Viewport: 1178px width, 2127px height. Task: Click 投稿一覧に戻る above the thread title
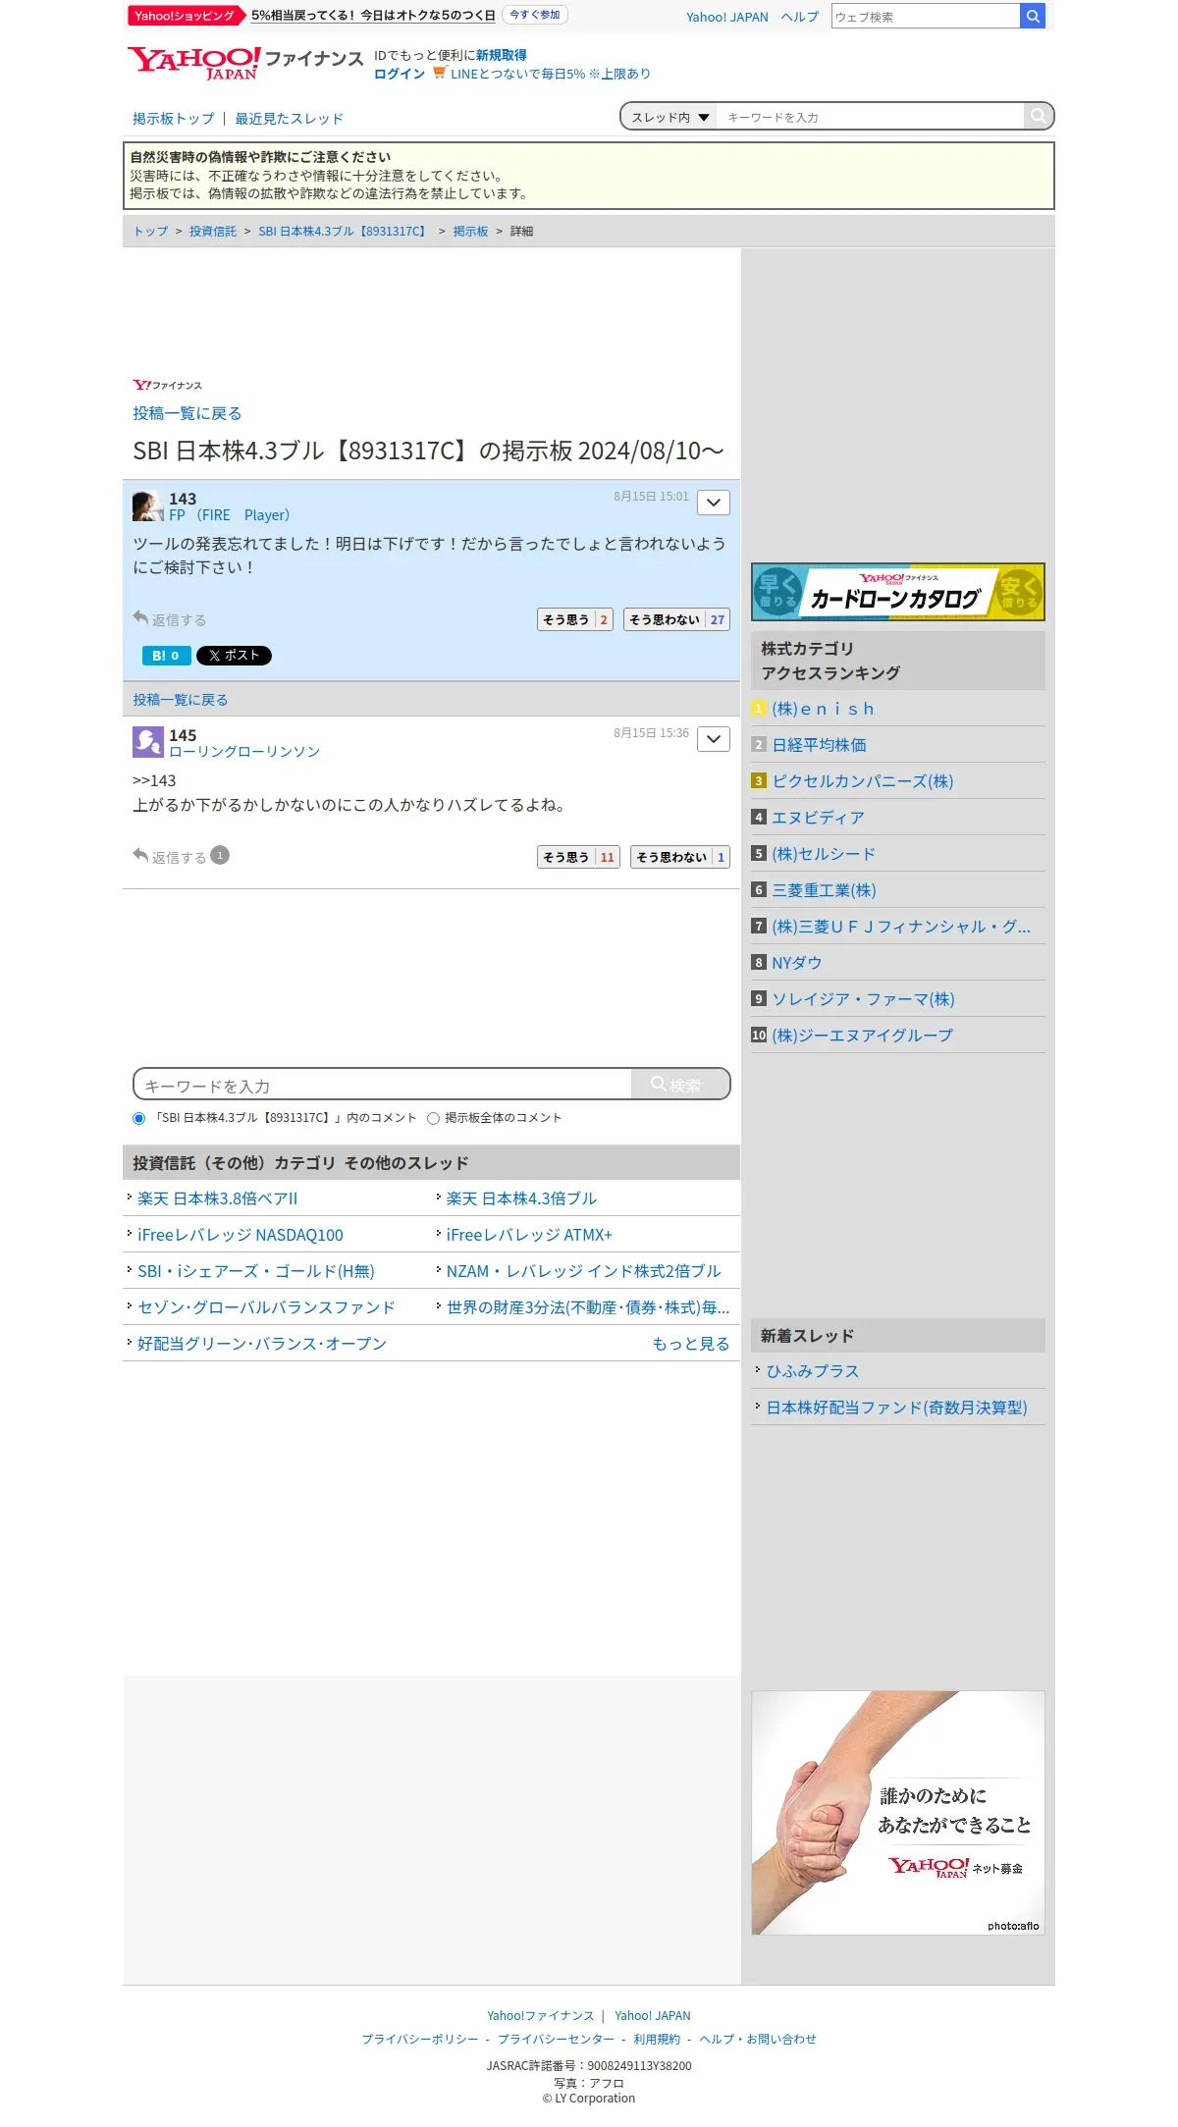(187, 413)
